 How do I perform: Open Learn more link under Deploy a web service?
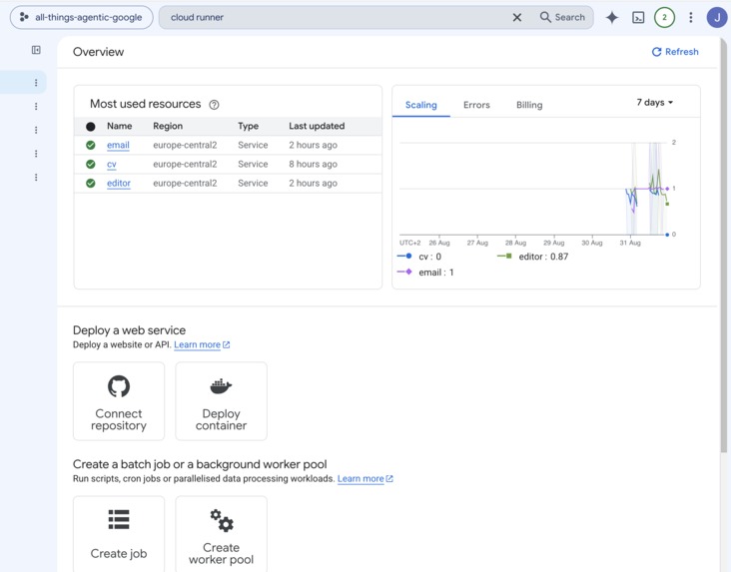coord(202,344)
